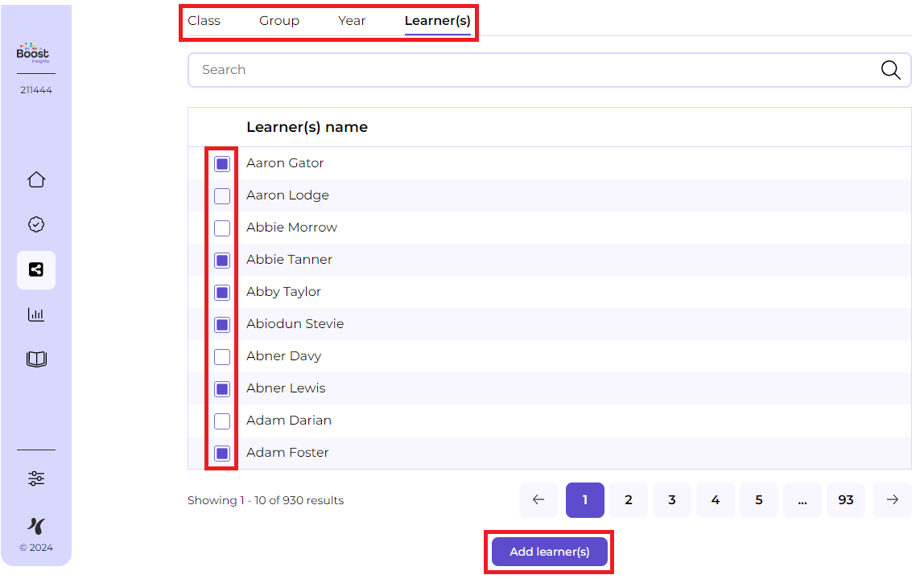
Task: Focus the Search input field
Action: 531,70
